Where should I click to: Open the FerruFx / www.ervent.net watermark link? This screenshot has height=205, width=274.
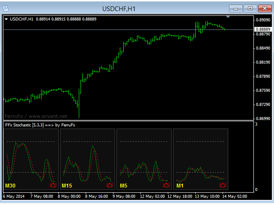(x=36, y=116)
